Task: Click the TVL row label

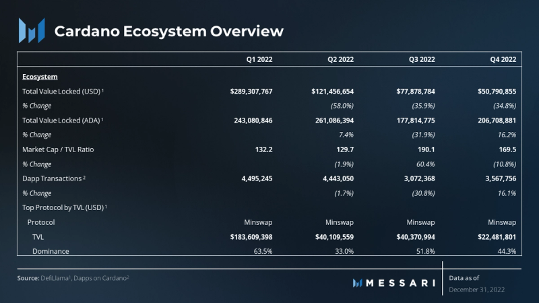Action: coord(38,237)
